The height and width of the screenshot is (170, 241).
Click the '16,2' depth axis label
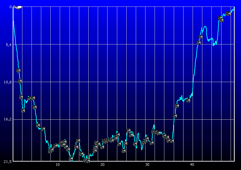pyautogui.click(x=8, y=119)
